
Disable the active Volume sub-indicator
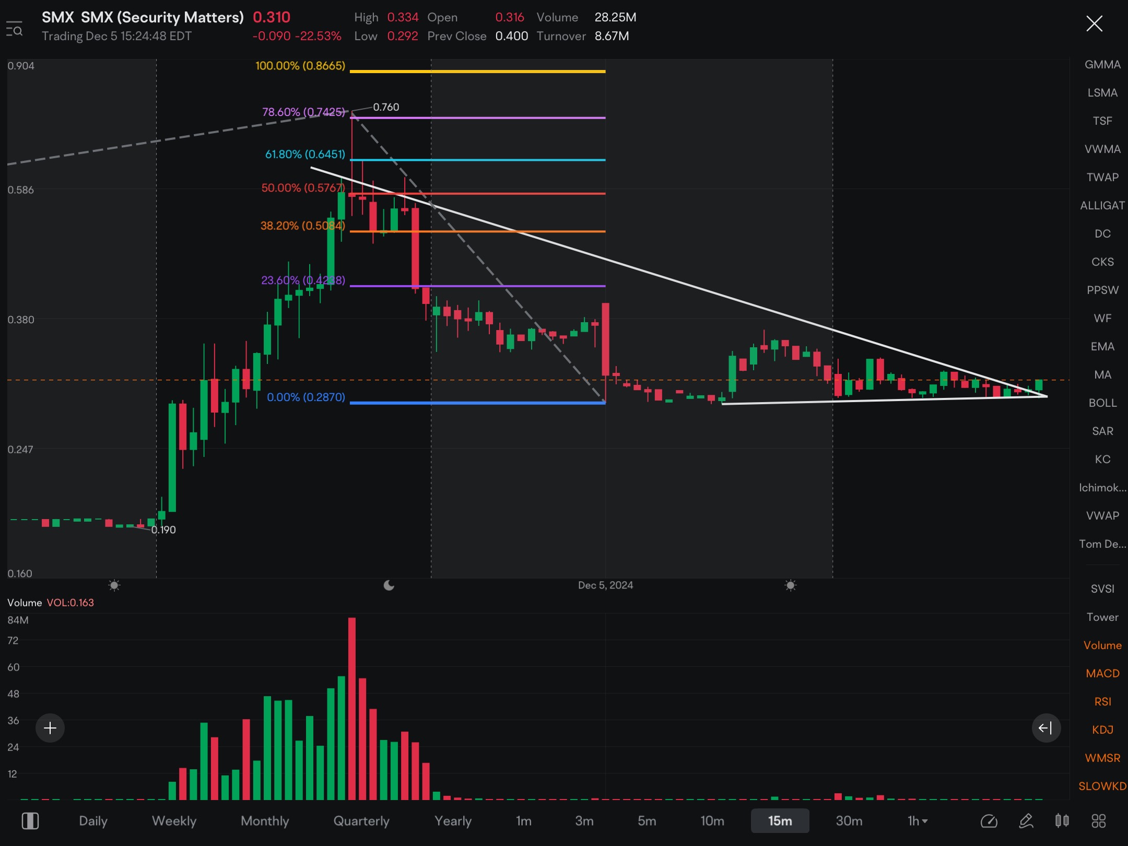pos(1102,645)
